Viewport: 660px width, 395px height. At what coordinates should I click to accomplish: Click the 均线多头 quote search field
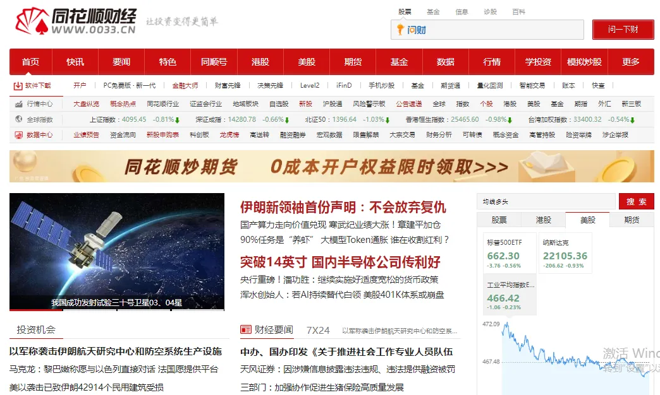coord(546,202)
